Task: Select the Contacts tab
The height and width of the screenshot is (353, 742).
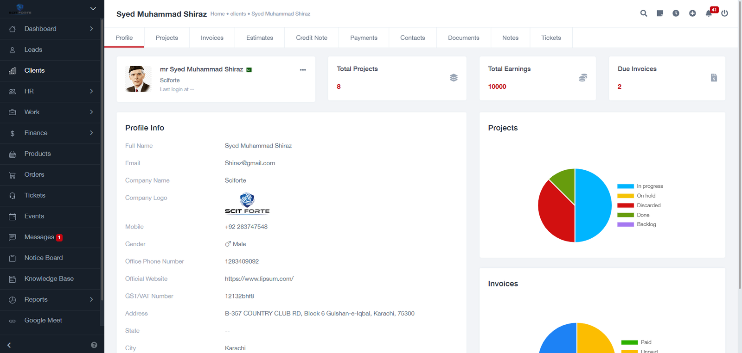Action: click(x=413, y=37)
